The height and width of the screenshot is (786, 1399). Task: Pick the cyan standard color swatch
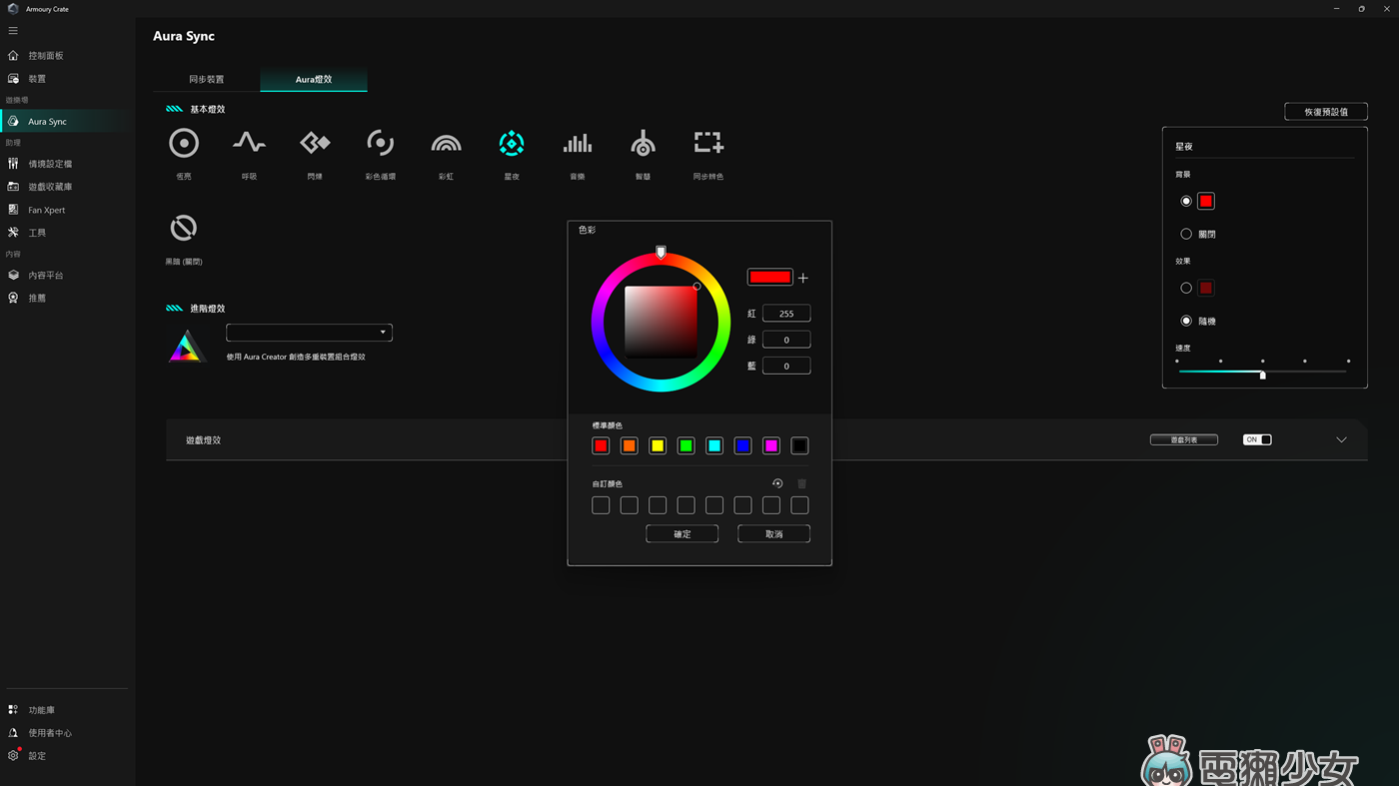[x=714, y=446]
